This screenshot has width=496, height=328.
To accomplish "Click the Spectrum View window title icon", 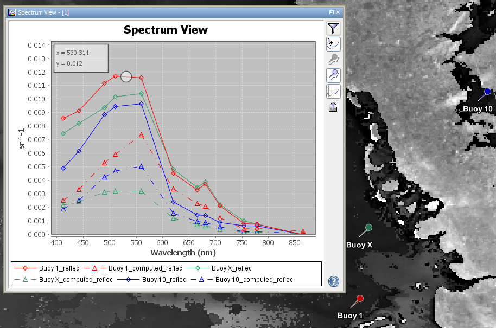I will click(x=12, y=12).
